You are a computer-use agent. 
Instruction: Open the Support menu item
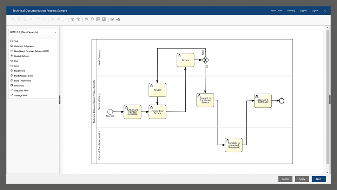303,11
